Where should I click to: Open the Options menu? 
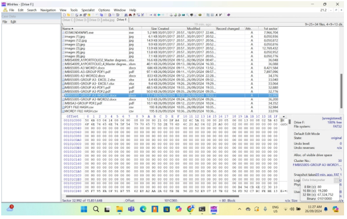click(x=104, y=10)
